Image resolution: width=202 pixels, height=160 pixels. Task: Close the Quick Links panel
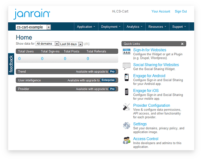(x=182, y=44)
